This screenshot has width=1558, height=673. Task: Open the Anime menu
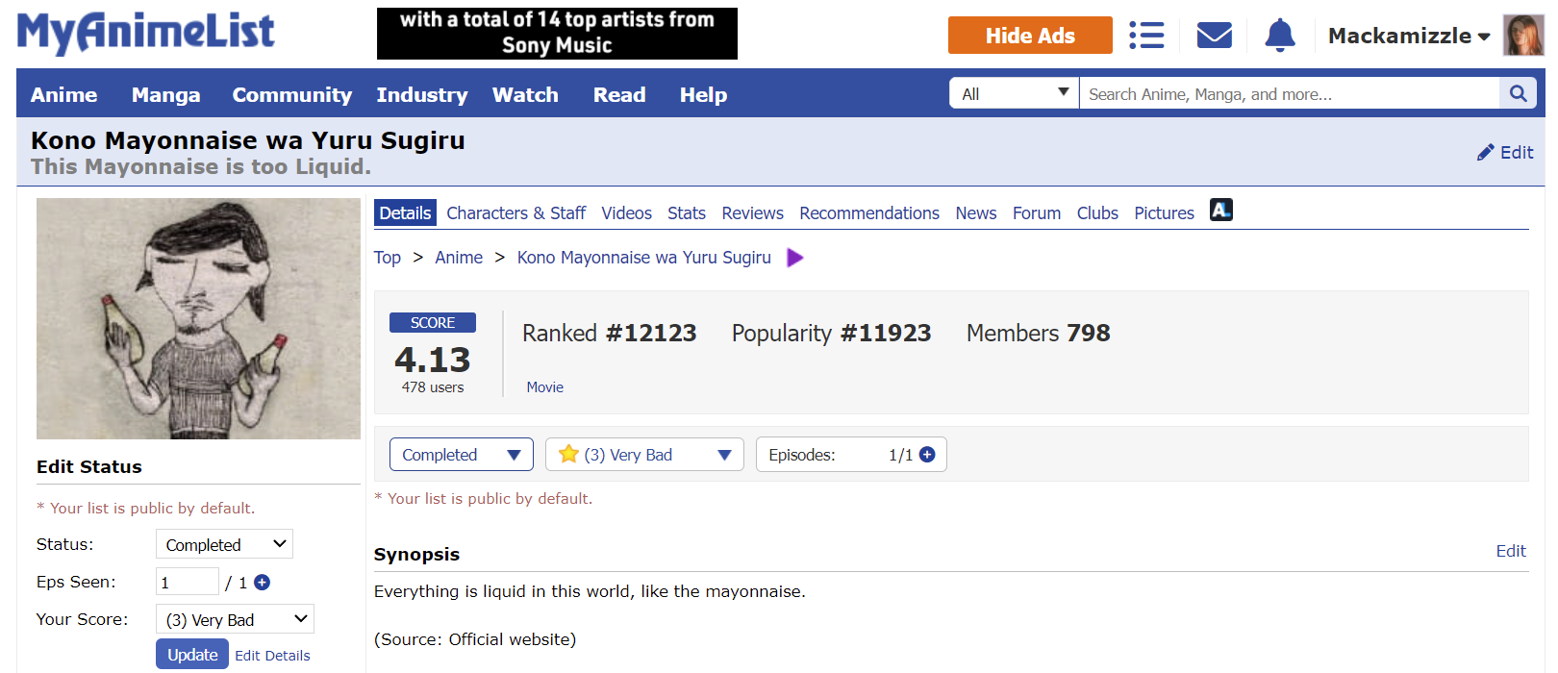tap(63, 94)
